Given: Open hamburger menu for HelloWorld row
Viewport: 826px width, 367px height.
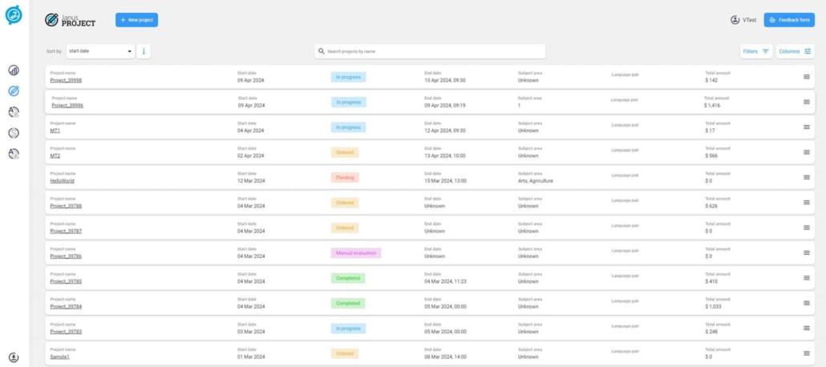Looking at the screenshot, I should click(x=807, y=177).
